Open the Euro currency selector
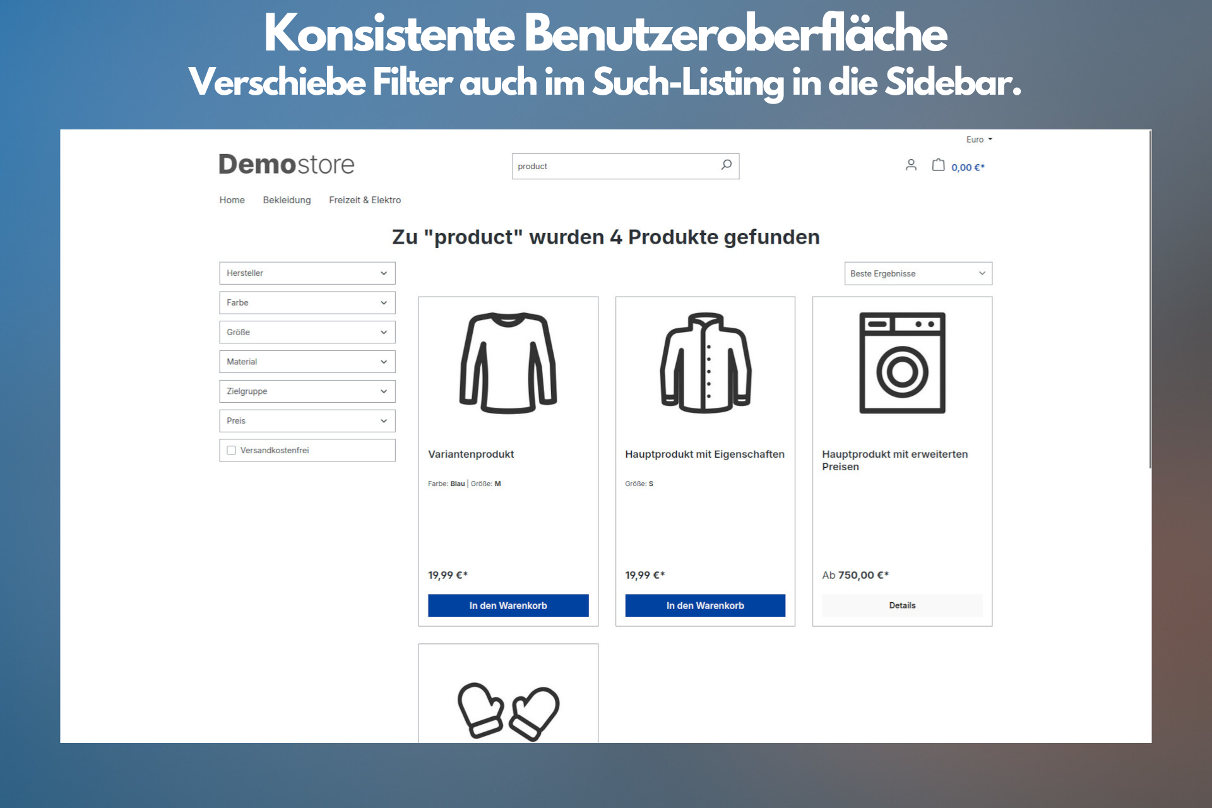The image size is (1212, 808). pos(979,140)
